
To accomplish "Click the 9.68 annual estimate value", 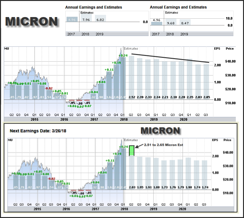I will coord(171,23).
